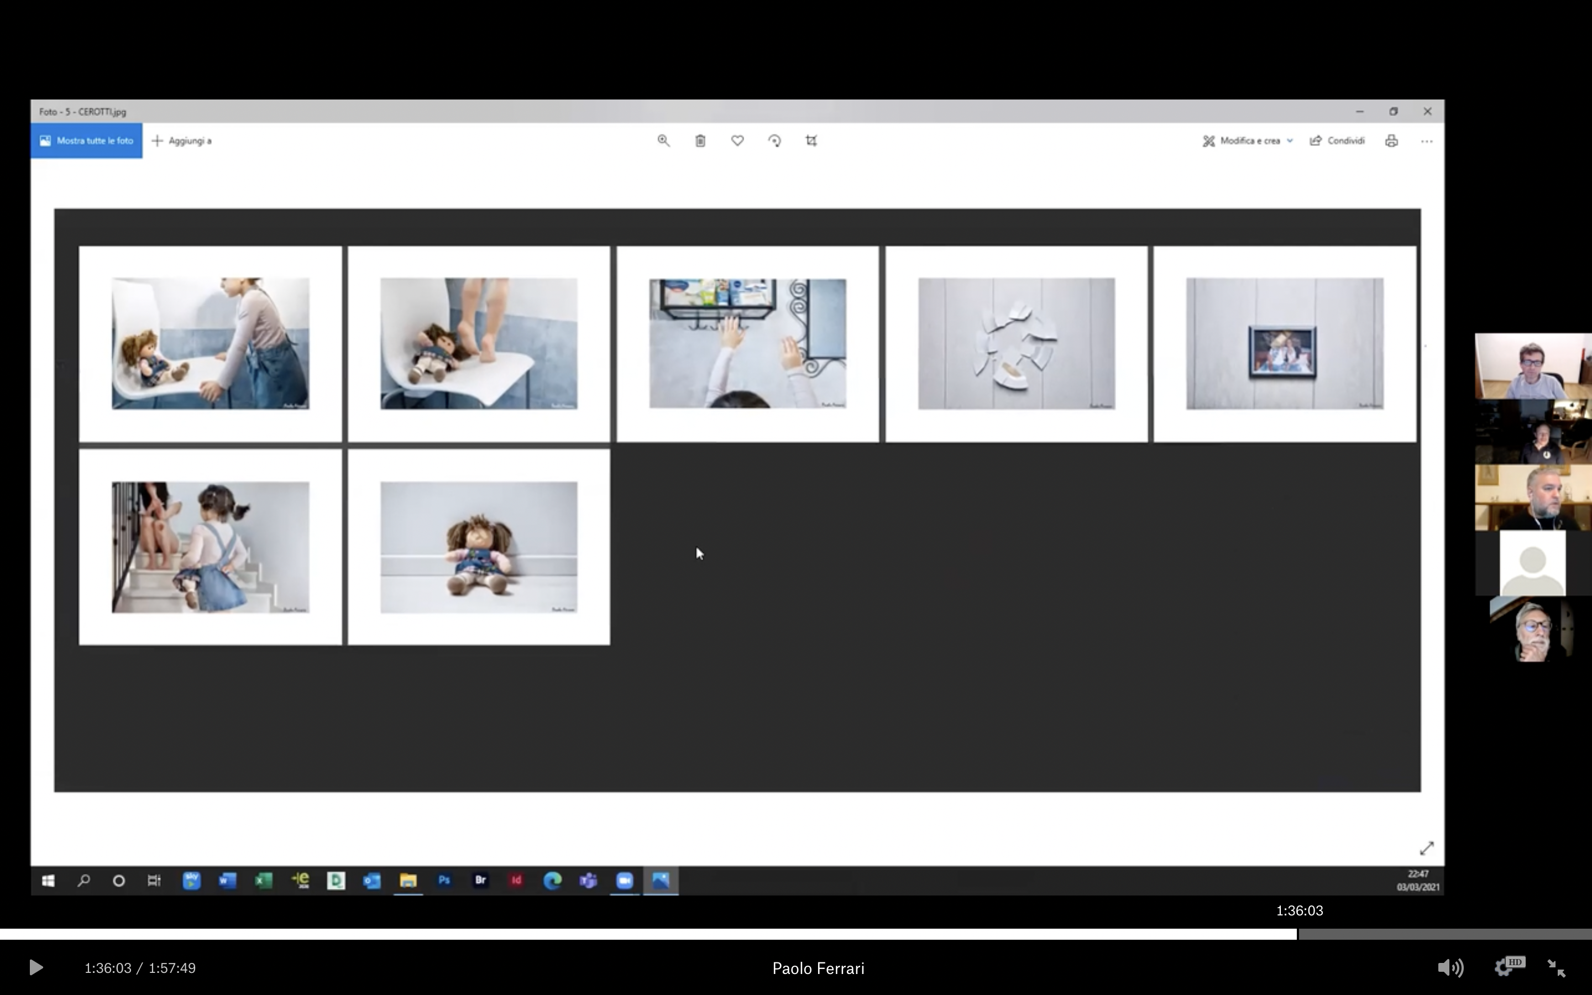
Task: Add photo to favorites with heart icon
Action: [x=737, y=141]
